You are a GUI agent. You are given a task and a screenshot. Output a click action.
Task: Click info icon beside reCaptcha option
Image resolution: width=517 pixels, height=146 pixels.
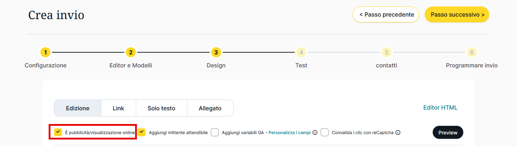coord(398,133)
